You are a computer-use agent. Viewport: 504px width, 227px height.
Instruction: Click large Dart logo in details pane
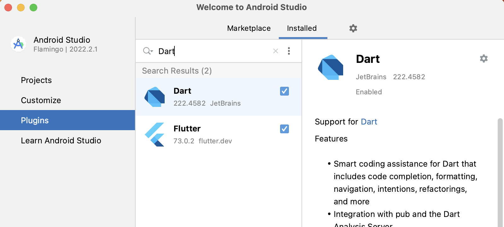coord(331,67)
